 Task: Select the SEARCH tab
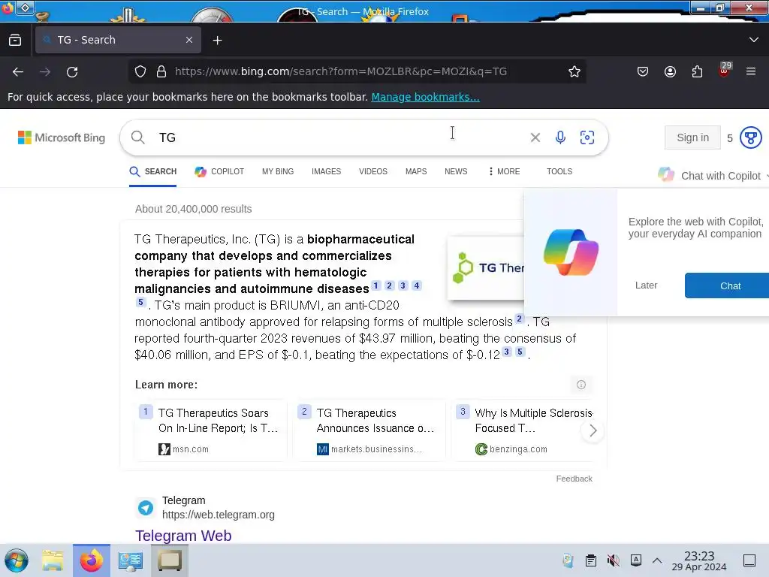pyautogui.click(x=153, y=172)
